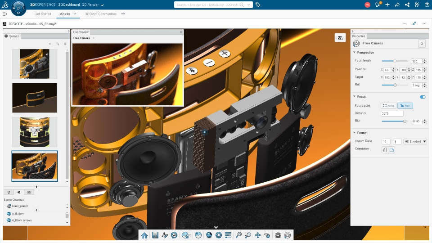Screen dimensions: 432x243
Task: Select portrait orientation
Action: 385,150
